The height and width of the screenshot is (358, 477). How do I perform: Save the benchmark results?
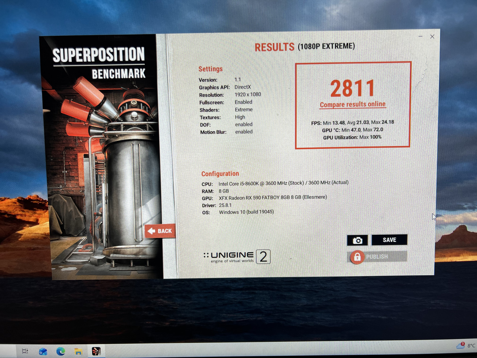pyautogui.click(x=389, y=240)
